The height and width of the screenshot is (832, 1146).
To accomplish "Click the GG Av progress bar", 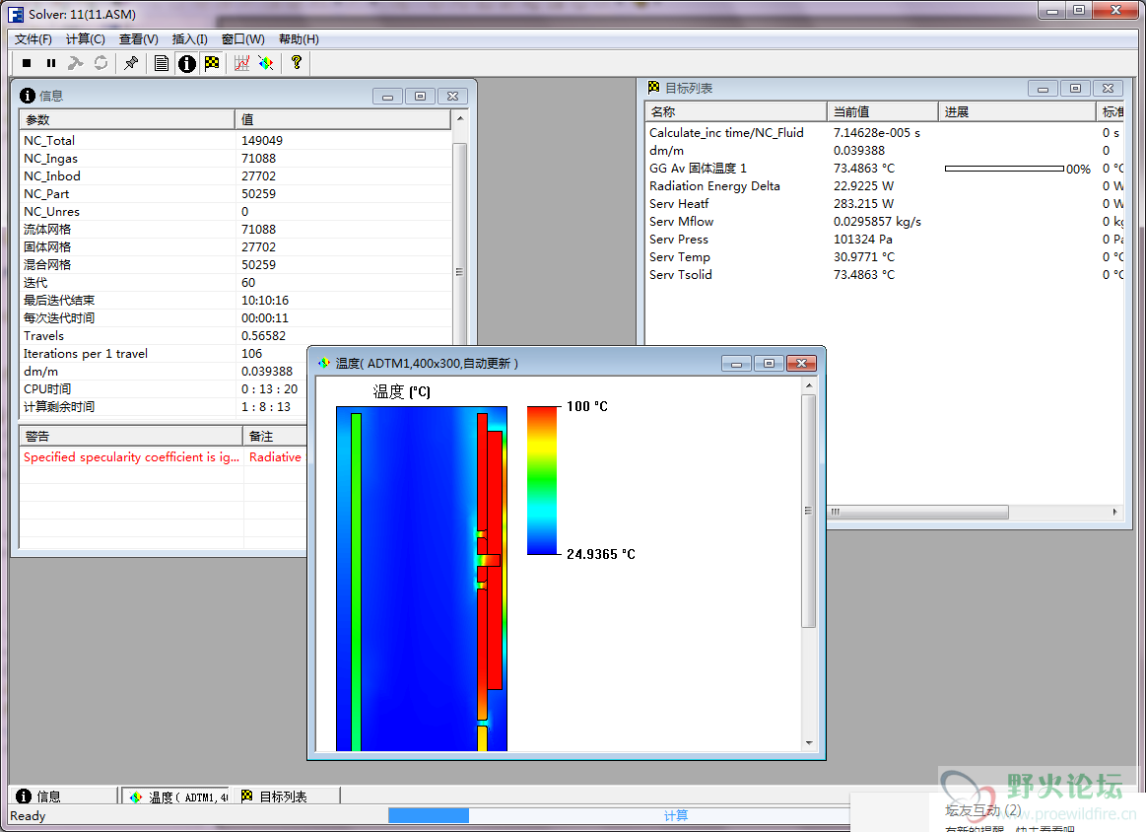I will (x=1004, y=169).
